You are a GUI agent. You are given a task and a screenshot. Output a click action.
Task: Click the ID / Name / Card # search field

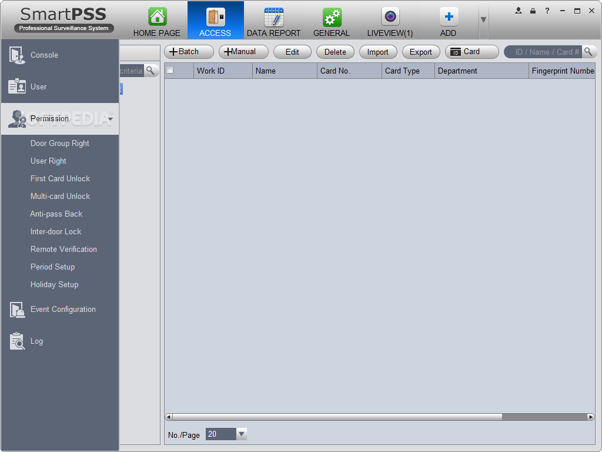tap(544, 52)
